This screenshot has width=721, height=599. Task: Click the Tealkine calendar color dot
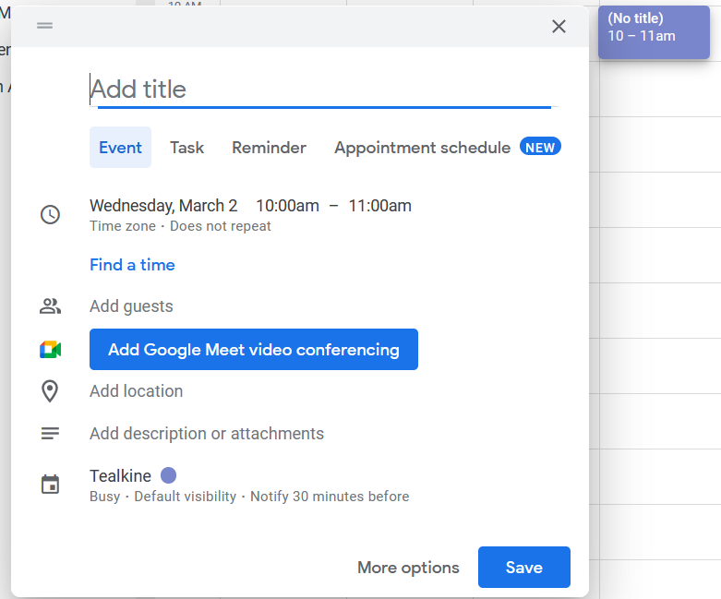[168, 475]
